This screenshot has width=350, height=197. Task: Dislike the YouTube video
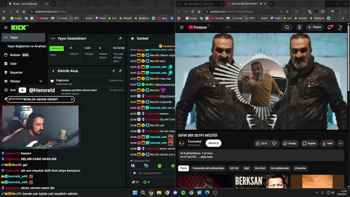(x=274, y=143)
